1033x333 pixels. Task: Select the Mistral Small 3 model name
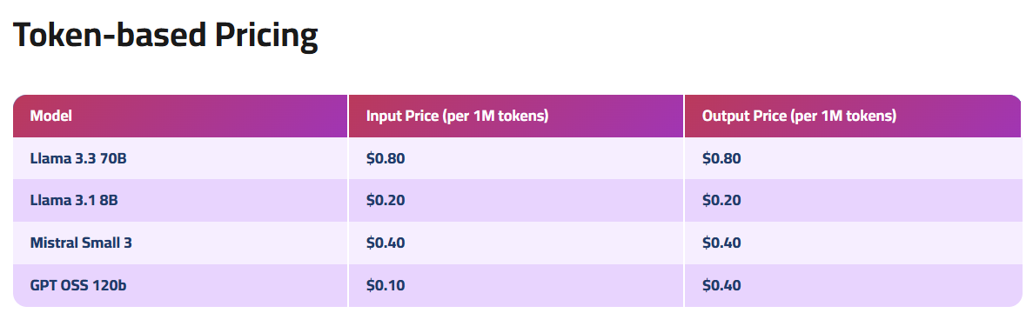(81, 243)
